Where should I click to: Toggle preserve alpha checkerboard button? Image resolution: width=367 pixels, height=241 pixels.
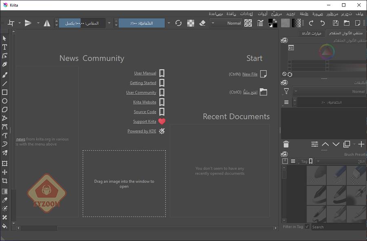(190, 23)
